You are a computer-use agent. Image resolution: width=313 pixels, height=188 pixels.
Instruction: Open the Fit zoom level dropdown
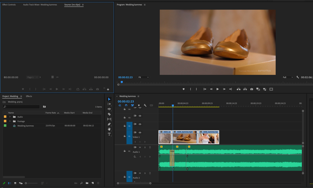pos(143,77)
